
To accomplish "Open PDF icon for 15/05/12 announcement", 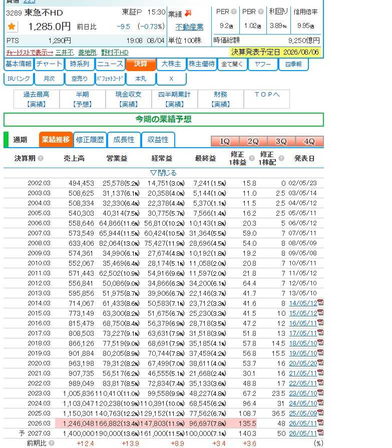I will (x=320, y=312).
